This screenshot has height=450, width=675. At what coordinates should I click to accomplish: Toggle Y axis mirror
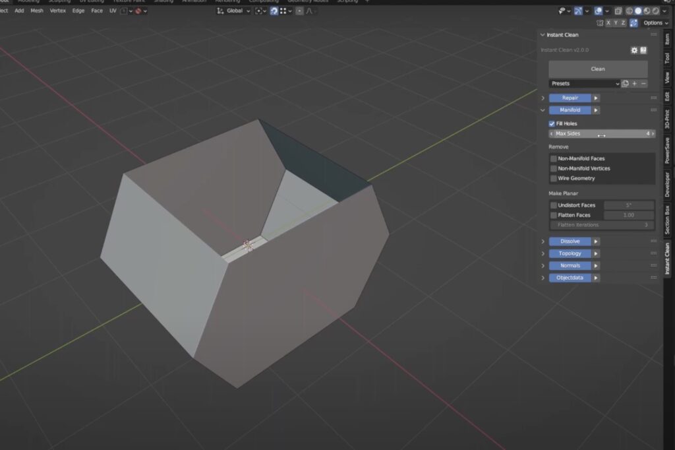point(616,23)
